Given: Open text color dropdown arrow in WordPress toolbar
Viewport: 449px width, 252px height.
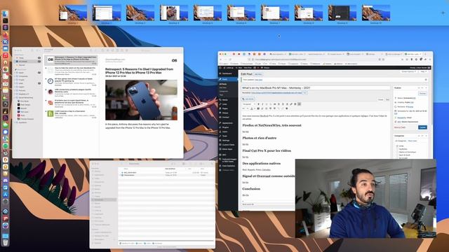Looking at the screenshot, I should [x=255, y=108].
